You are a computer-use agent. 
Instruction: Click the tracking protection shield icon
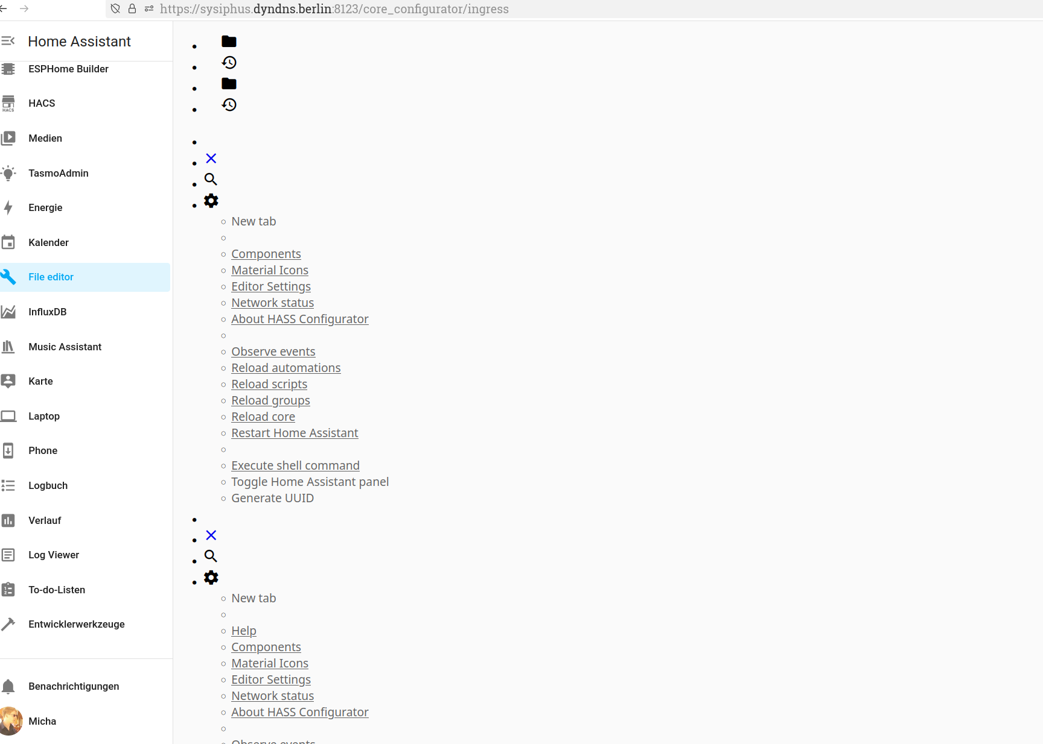tap(115, 8)
